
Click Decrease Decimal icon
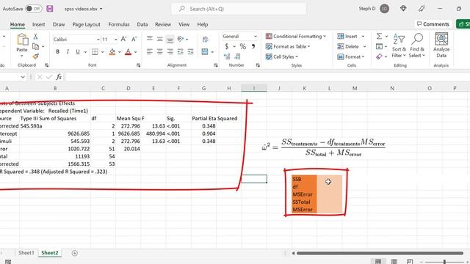(x=237, y=56)
